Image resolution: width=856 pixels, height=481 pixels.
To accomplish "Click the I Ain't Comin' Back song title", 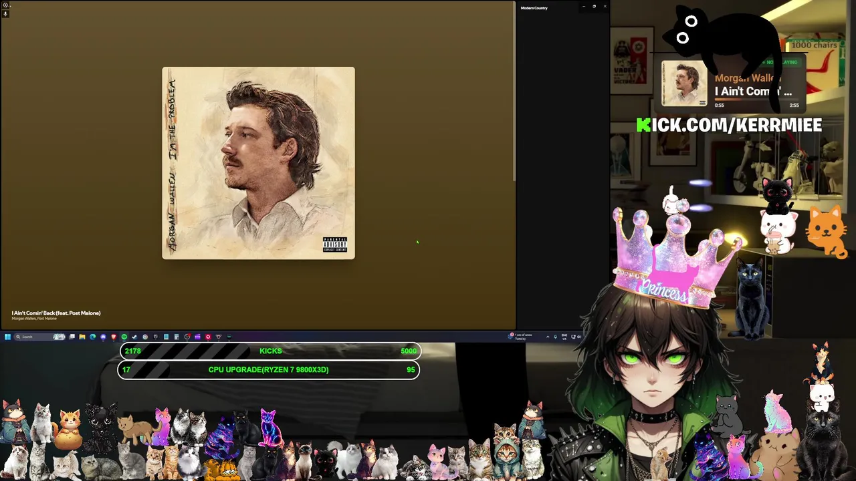I will pyautogui.click(x=56, y=313).
